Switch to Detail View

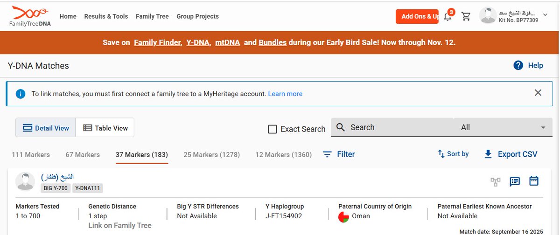[x=46, y=128]
